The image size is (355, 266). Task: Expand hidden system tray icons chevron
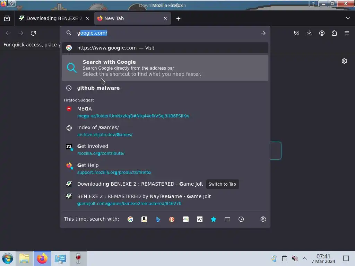[x=305, y=258]
